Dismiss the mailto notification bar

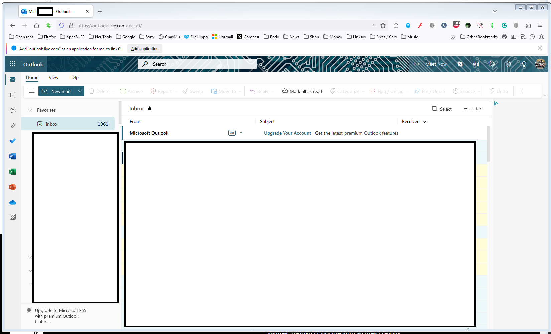540,48
